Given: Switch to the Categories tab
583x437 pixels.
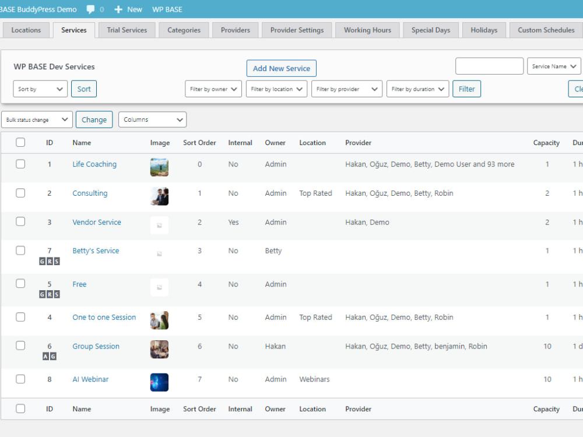Looking at the screenshot, I should (184, 30).
